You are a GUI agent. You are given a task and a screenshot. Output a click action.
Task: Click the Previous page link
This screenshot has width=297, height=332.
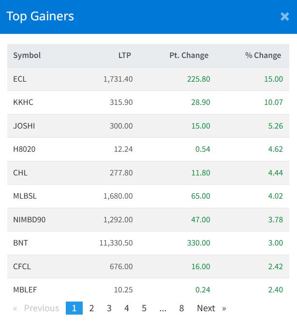point(42,308)
